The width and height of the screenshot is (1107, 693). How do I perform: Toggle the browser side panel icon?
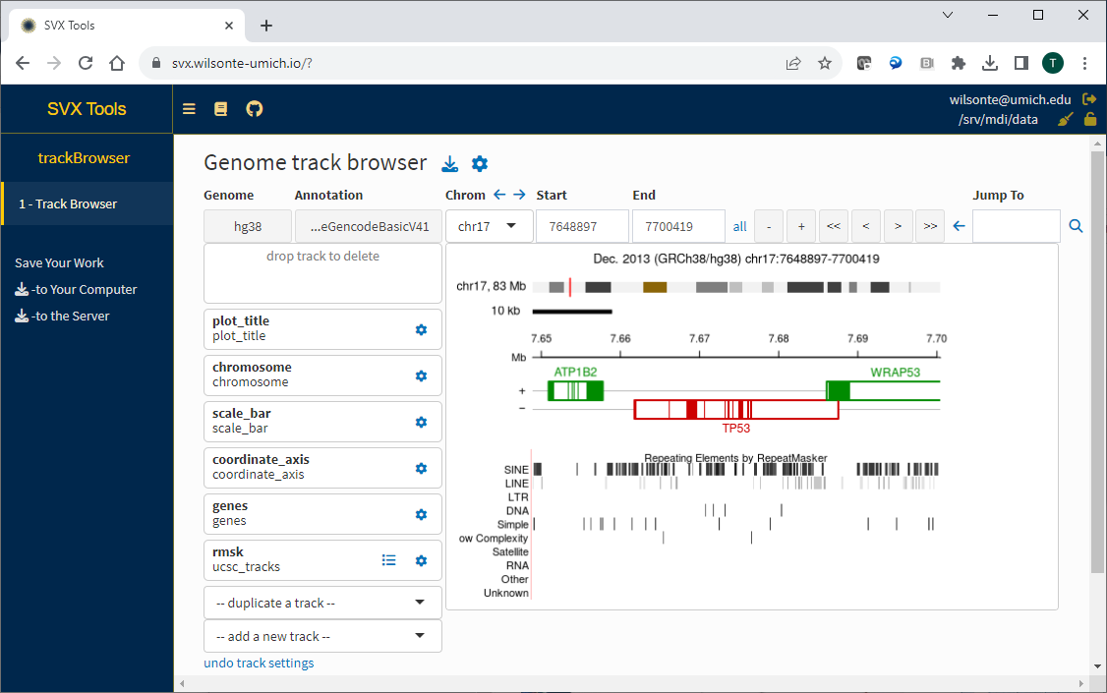1020,64
